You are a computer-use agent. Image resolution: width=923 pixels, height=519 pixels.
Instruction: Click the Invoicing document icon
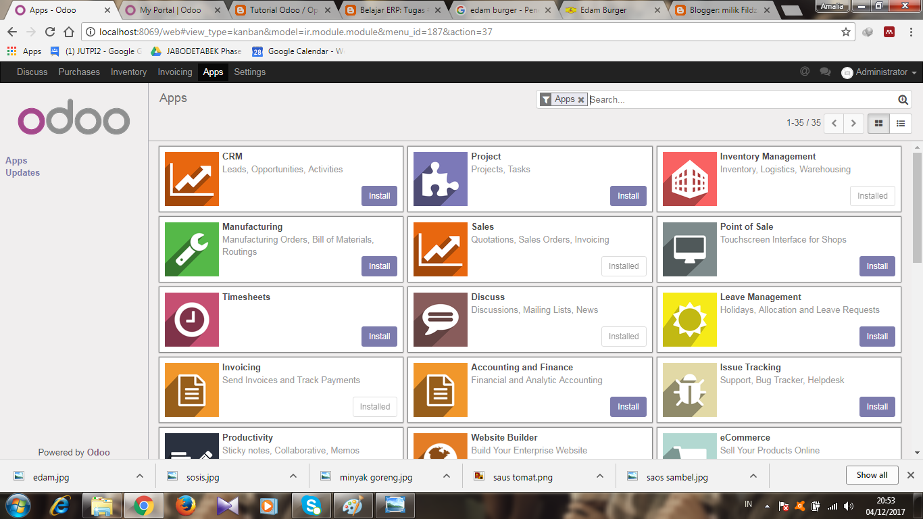point(192,390)
